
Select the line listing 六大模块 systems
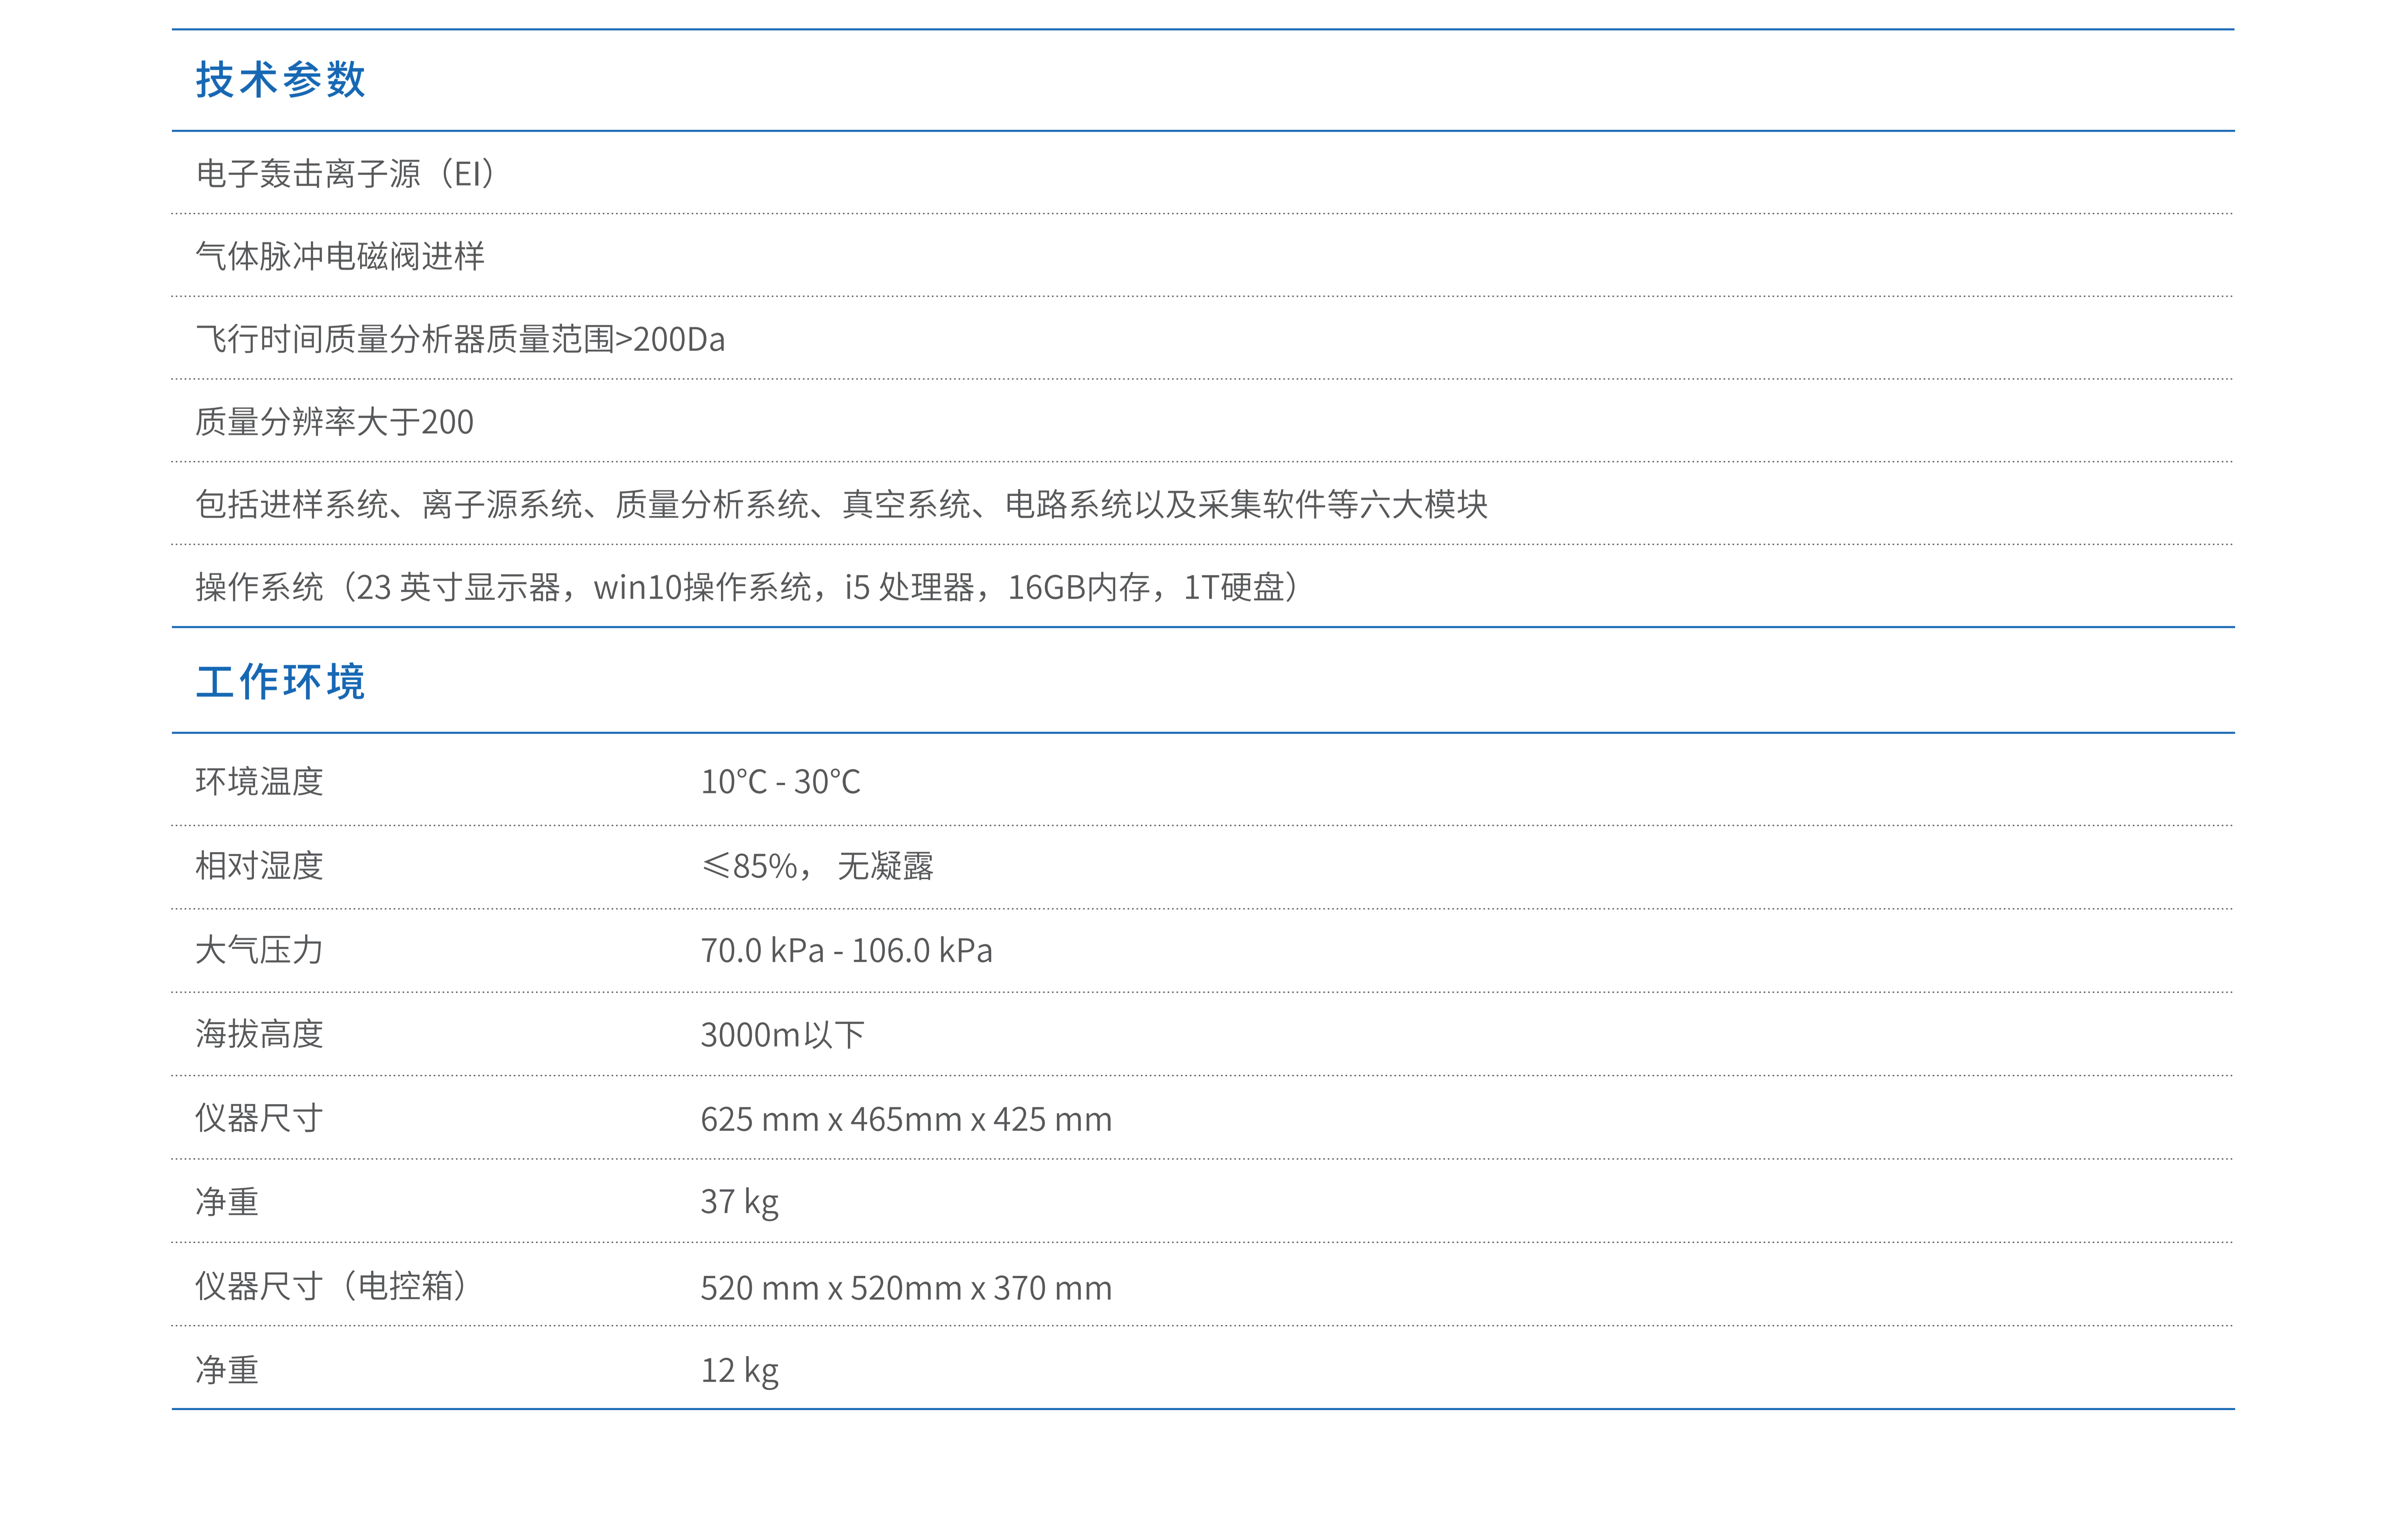[841, 504]
